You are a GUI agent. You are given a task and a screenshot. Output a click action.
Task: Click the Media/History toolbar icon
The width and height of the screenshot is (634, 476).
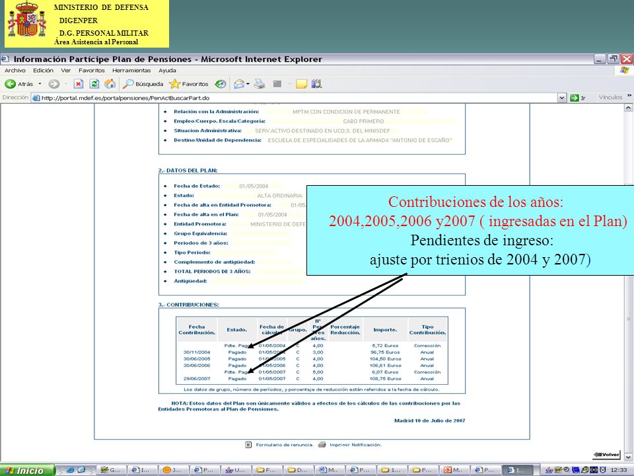[x=221, y=84]
